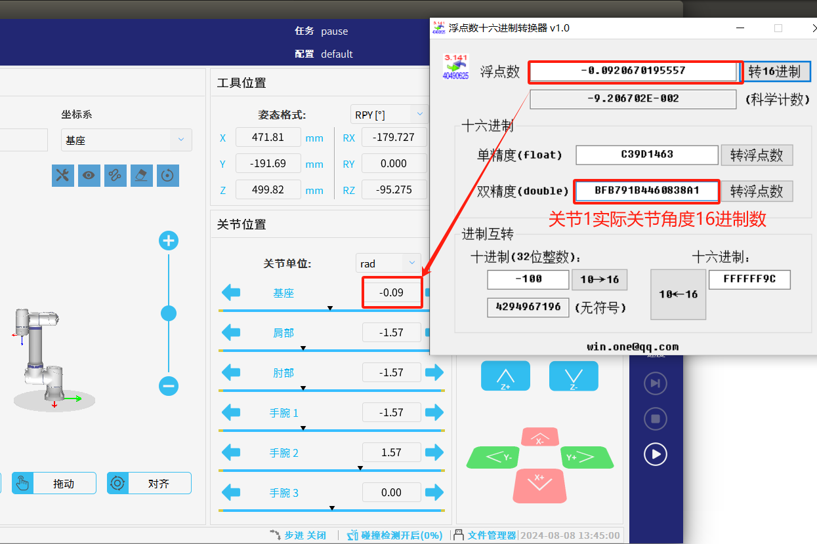The width and height of the screenshot is (817, 544).
Task: Click the eraser icon
Action: (142, 175)
